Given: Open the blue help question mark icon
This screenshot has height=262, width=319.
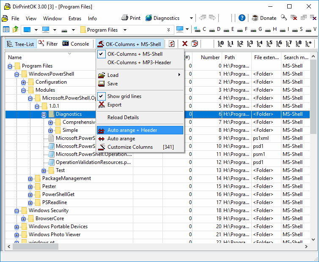Looking at the screenshot, I should point(242,18).
